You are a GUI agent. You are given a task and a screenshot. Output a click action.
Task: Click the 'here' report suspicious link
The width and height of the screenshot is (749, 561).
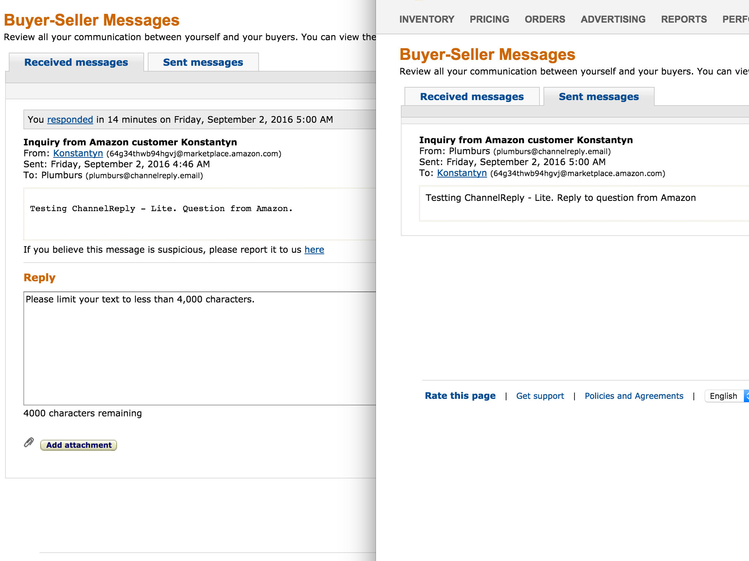[x=314, y=250]
